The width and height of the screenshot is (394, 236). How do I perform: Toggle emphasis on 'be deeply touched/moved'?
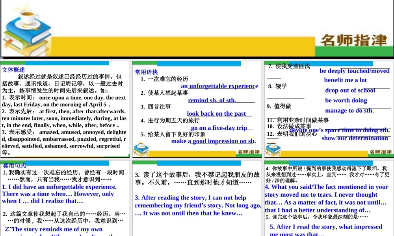[x=355, y=71]
